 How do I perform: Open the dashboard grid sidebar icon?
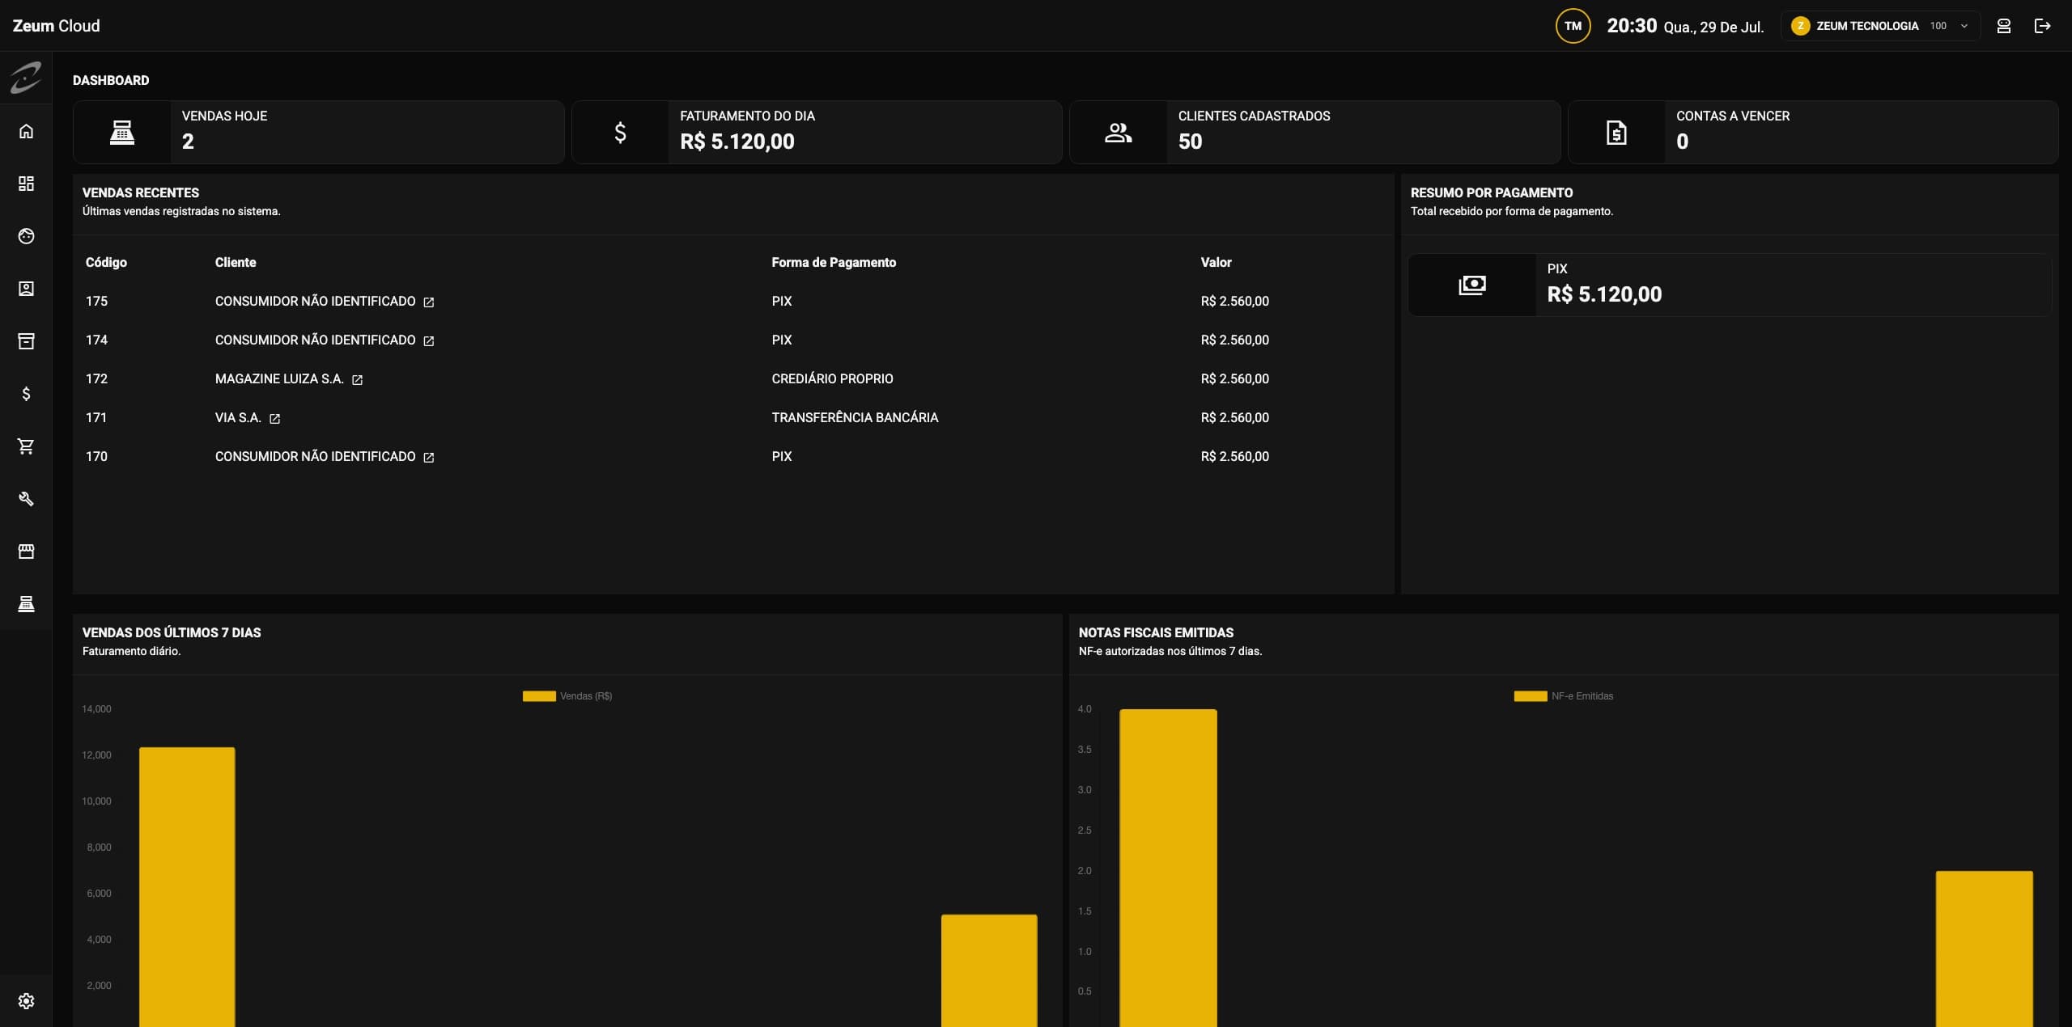tap(26, 184)
